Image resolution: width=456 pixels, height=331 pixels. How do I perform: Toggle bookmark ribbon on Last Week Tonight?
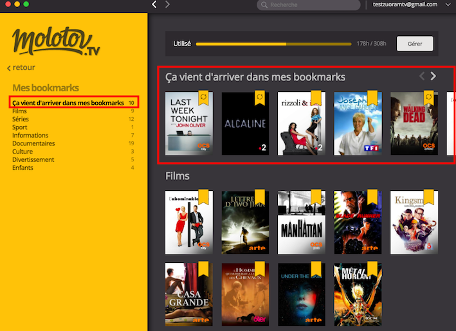tap(204, 98)
